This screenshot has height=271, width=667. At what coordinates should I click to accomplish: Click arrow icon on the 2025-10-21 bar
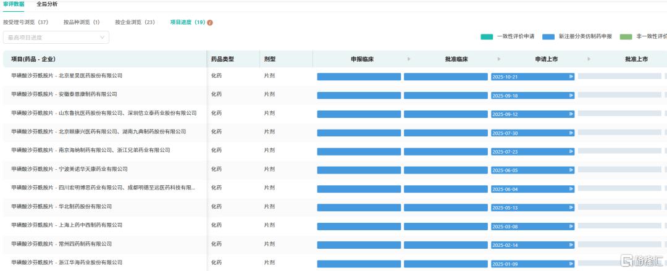[x=571, y=77]
